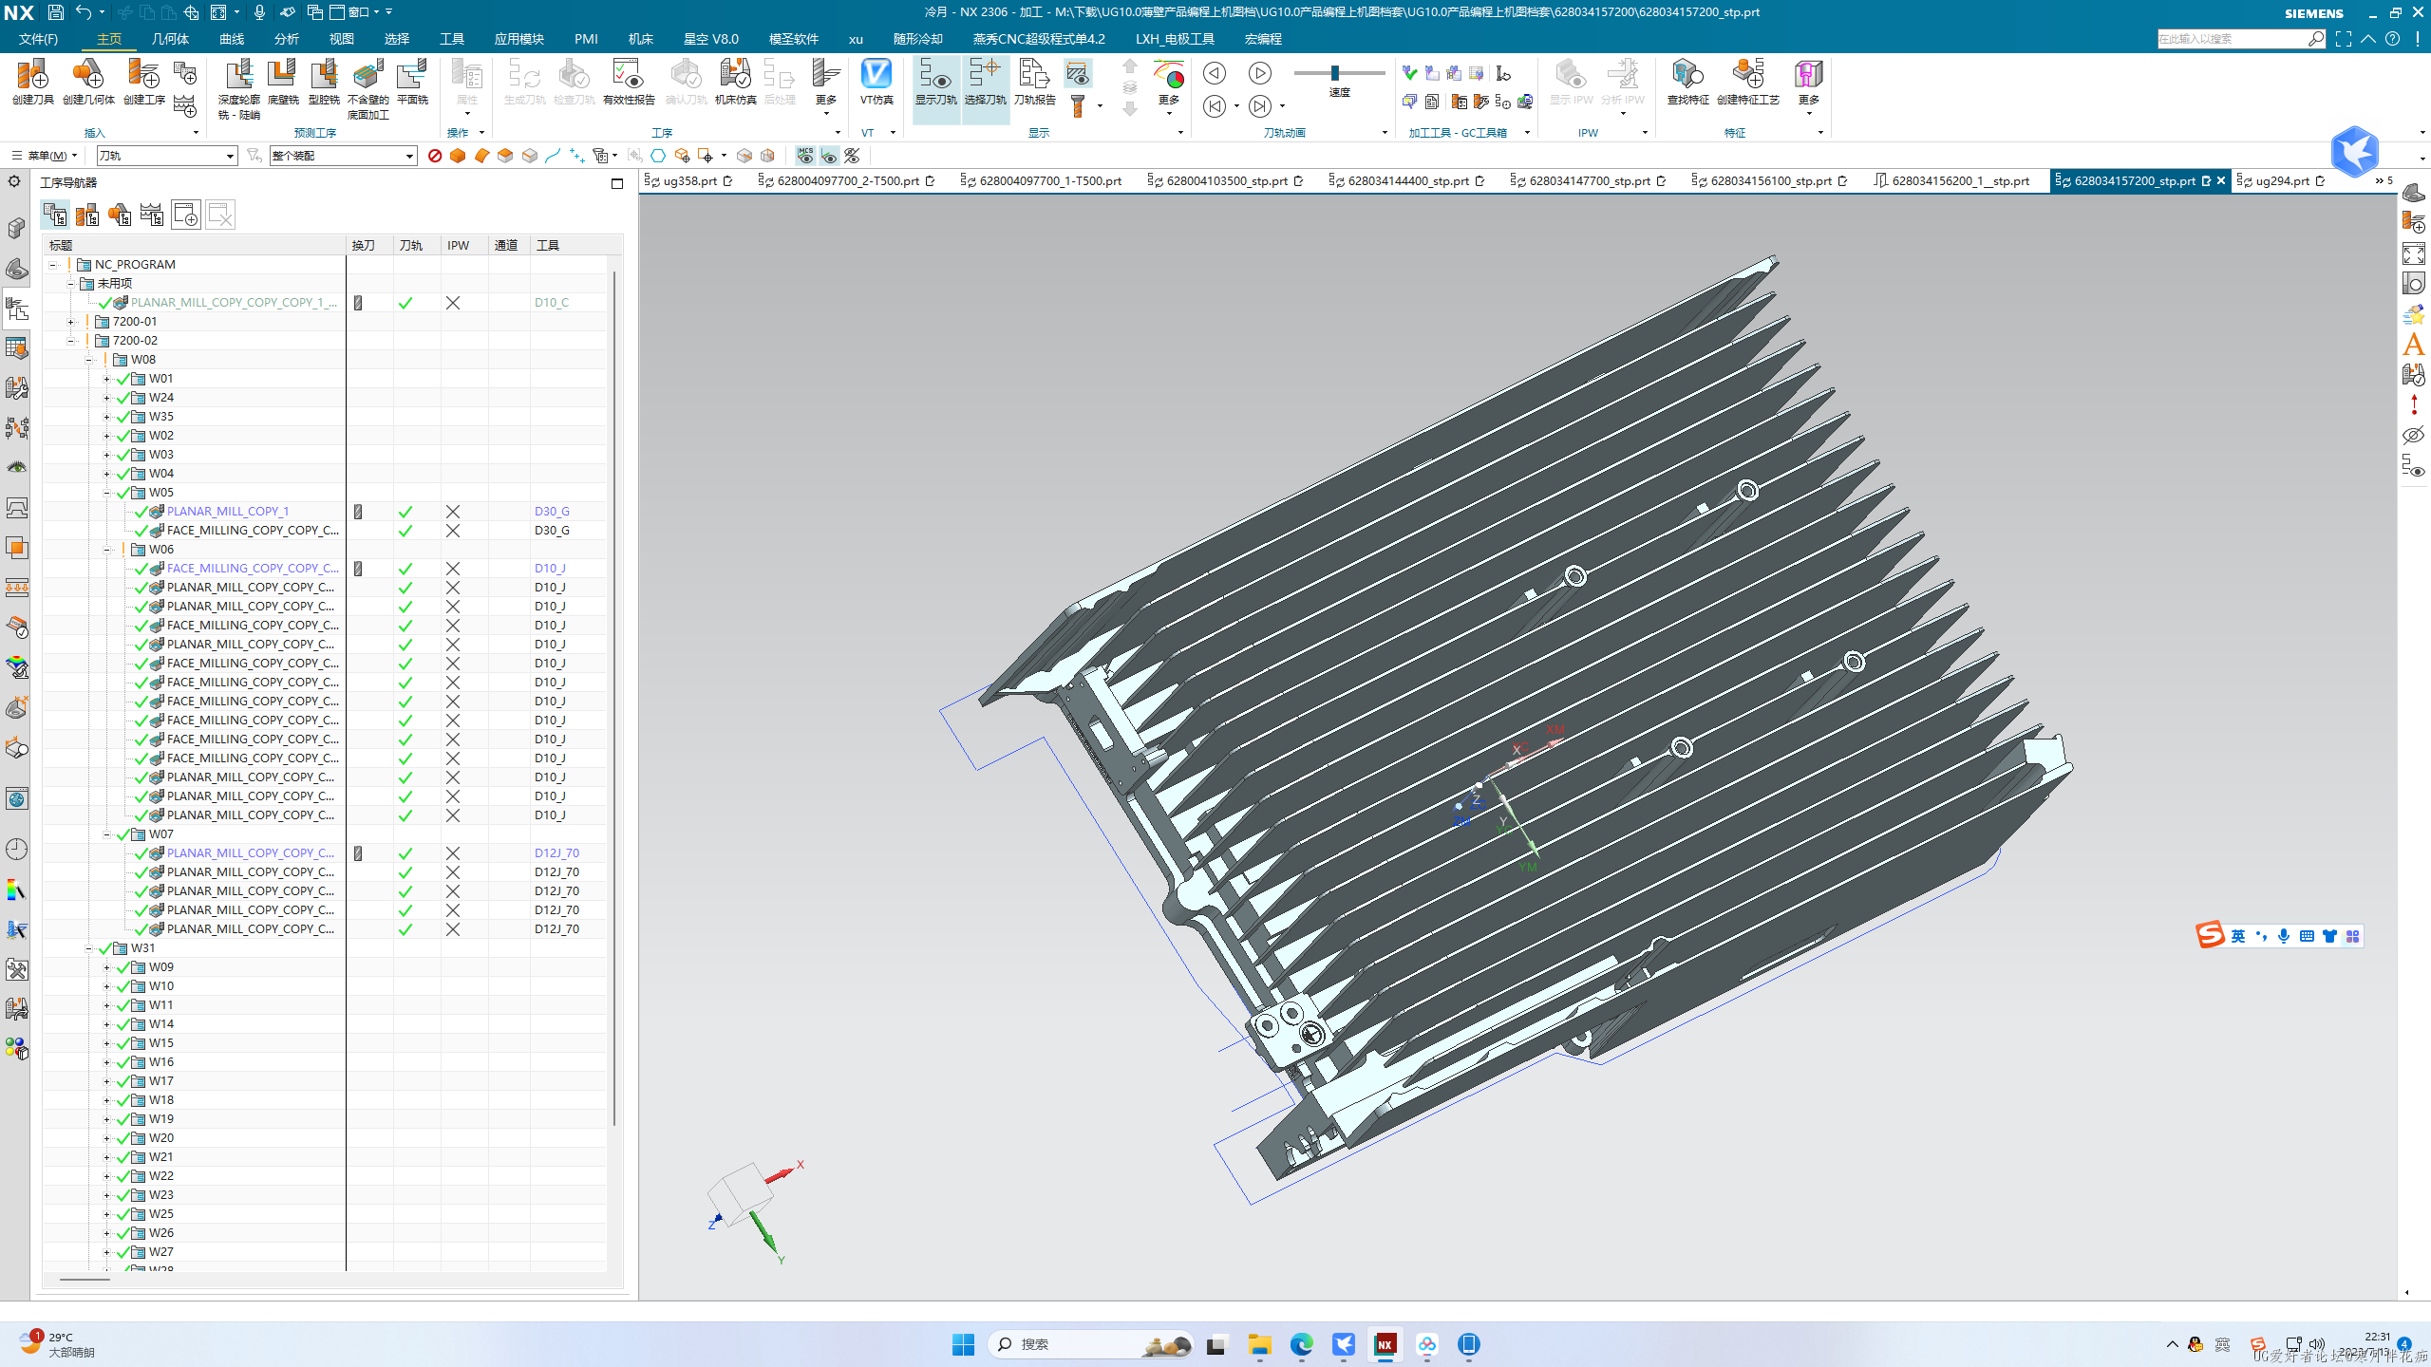The height and width of the screenshot is (1367, 2431).
Task: Open the 628034147700_stp.prt document tab
Action: click(x=1589, y=180)
